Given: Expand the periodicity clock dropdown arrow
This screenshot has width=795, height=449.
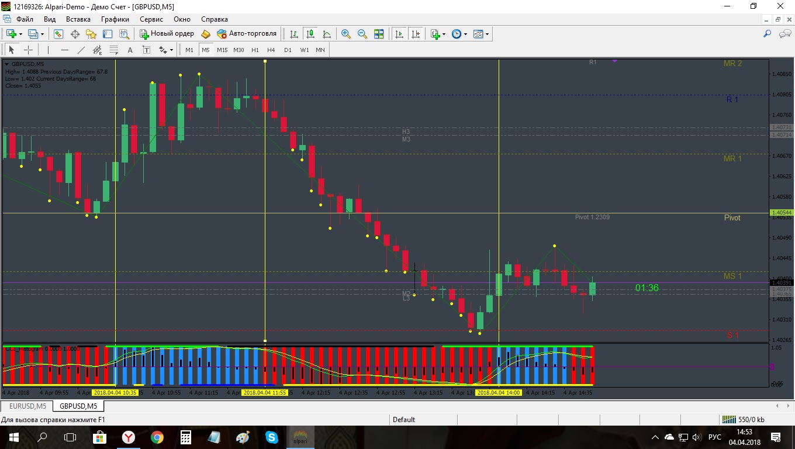Looking at the screenshot, I should [466, 34].
